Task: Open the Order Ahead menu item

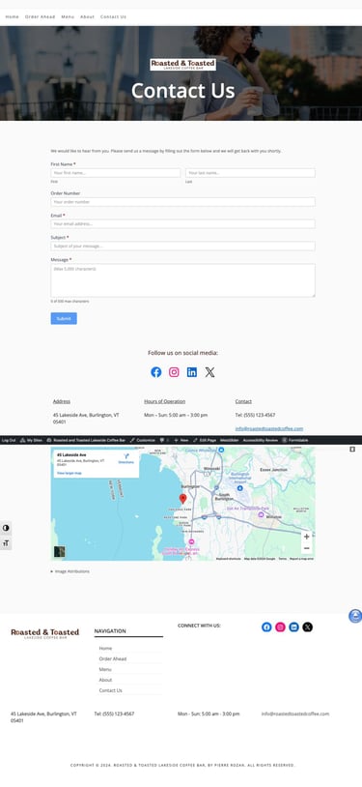Action: (41, 16)
